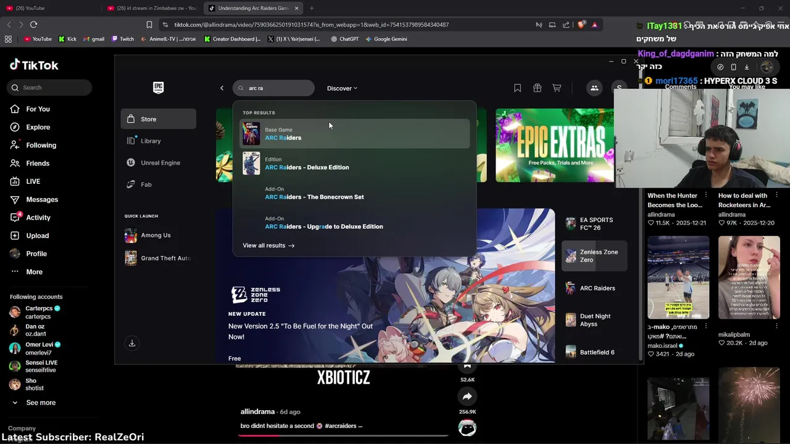Select EA SPORTS FC 26 in carousel list
790x444 pixels.
[594, 224]
